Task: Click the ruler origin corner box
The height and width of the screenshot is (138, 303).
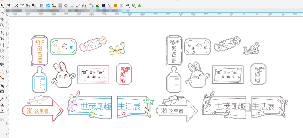Action: tap(7, 15)
